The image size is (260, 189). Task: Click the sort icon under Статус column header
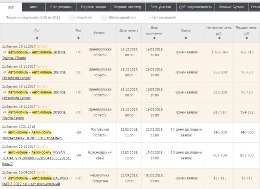pos(186,38)
